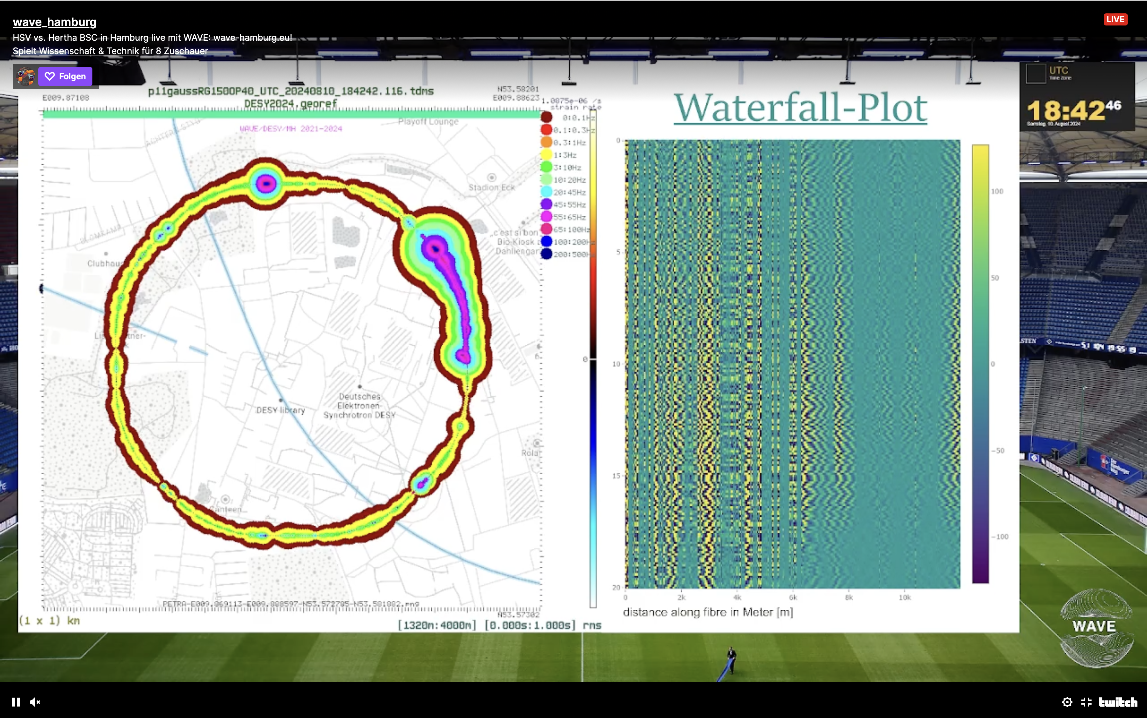The image size is (1147, 718).
Task: Click the blue 100:200Hz legend dot
Action: [x=546, y=241]
